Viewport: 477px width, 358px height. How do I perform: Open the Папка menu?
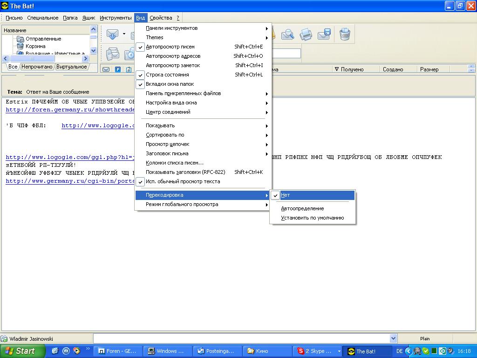[70, 18]
